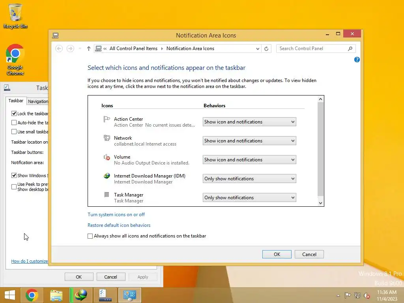
Task: Open Task Manager behavior dropdown
Action: [249, 198]
